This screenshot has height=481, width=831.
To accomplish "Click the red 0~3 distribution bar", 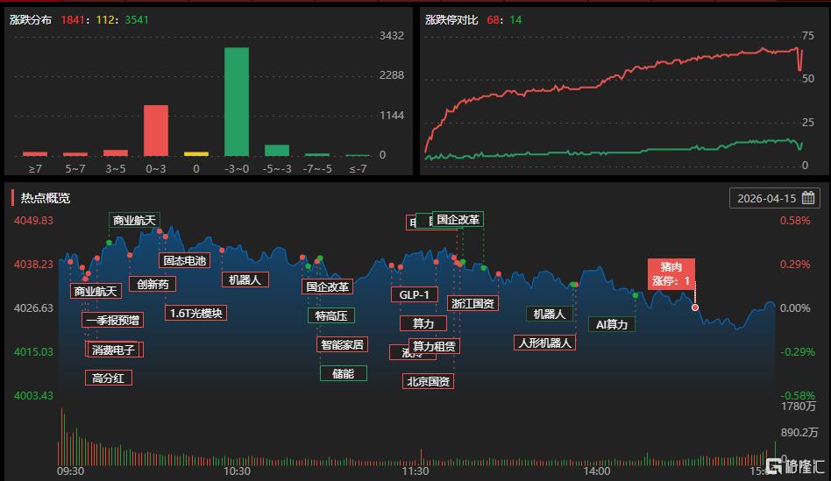I will tap(155, 130).
